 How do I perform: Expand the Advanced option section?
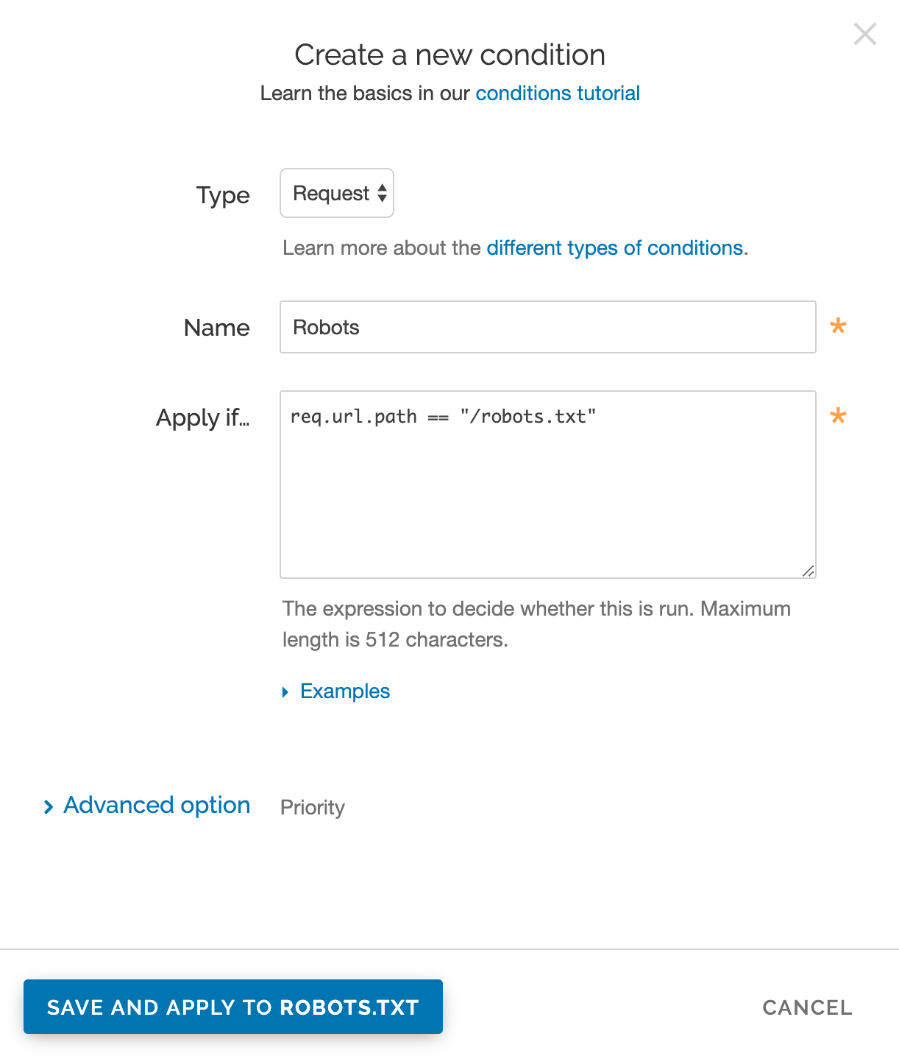pos(156,806)
